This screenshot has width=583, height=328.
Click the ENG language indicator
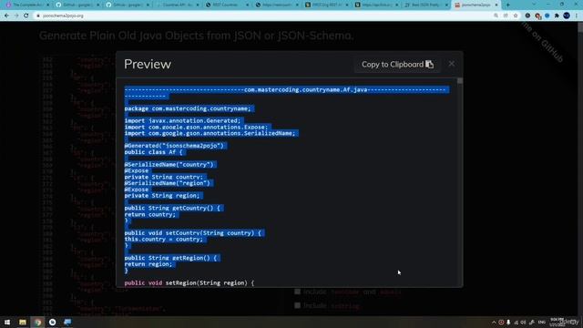pos(542,323)
